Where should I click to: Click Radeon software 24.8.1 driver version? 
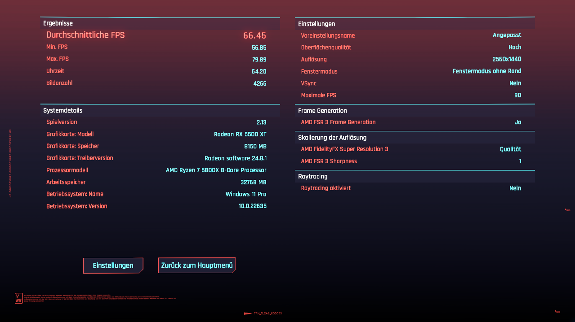pos(236,158)
